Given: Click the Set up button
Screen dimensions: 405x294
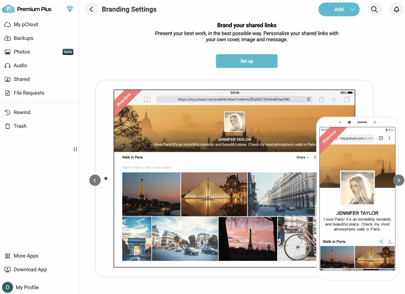Looking at the screenshot, I should coord(246,61).
